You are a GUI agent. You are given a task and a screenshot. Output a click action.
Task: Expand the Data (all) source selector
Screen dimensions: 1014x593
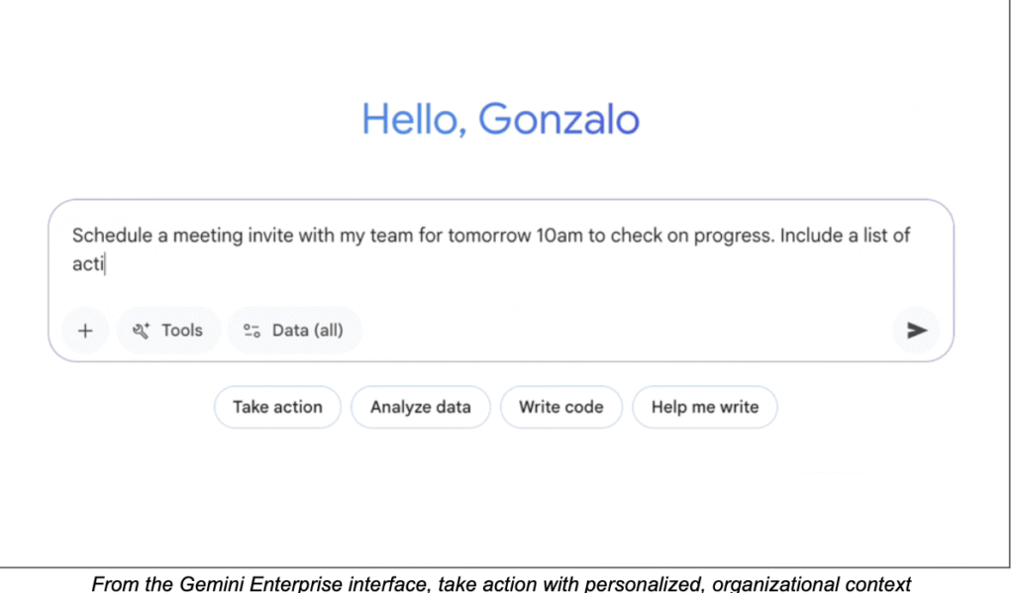295,331
